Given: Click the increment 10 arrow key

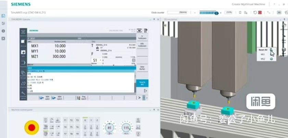Looking at the screenshot, I should (52, 134).
